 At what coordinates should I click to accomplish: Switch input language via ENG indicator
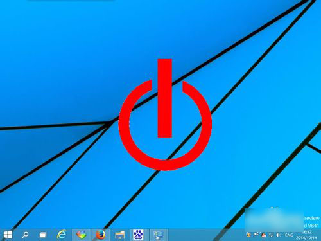pos(289,235)
